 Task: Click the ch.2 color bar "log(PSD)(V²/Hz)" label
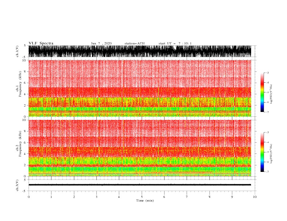point(271,154)
